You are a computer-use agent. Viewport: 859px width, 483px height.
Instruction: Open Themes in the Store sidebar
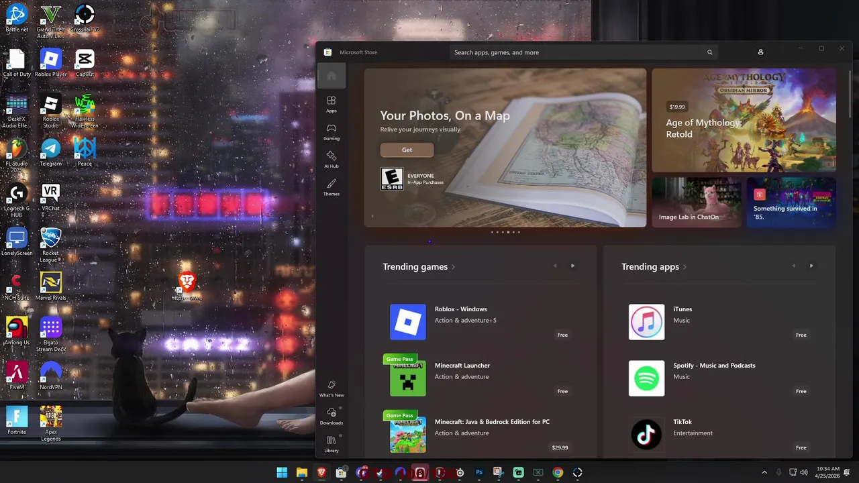[332, 187]
